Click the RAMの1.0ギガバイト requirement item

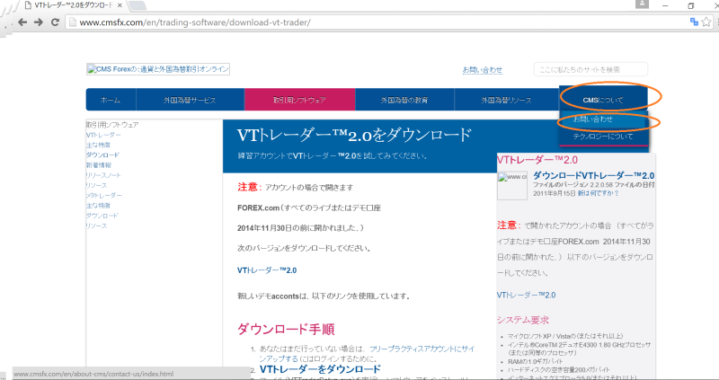point(535,362)
